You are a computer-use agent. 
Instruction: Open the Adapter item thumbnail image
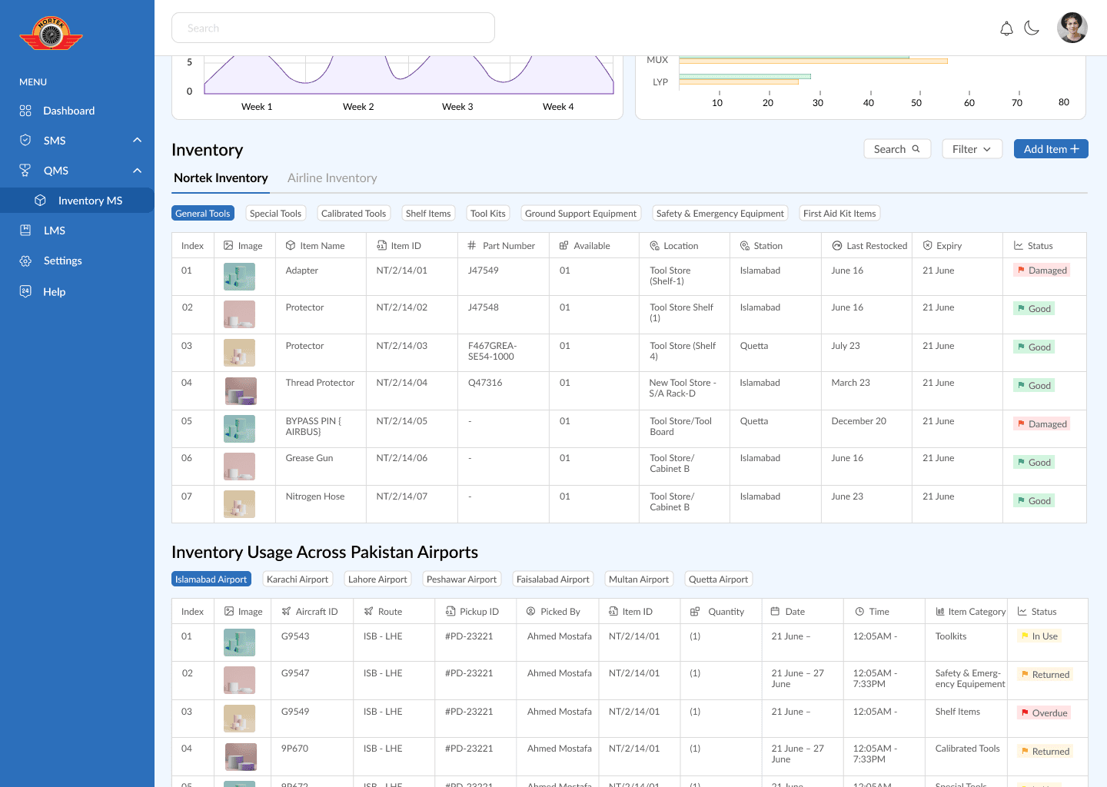tap(239, 276)
